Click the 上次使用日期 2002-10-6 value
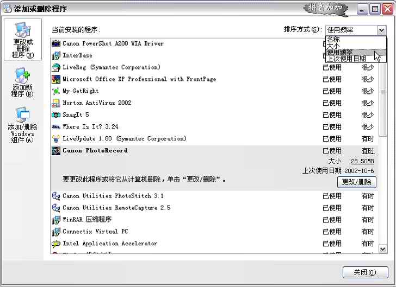This screenshot has height=287, width=396. (x=359, y=171)
